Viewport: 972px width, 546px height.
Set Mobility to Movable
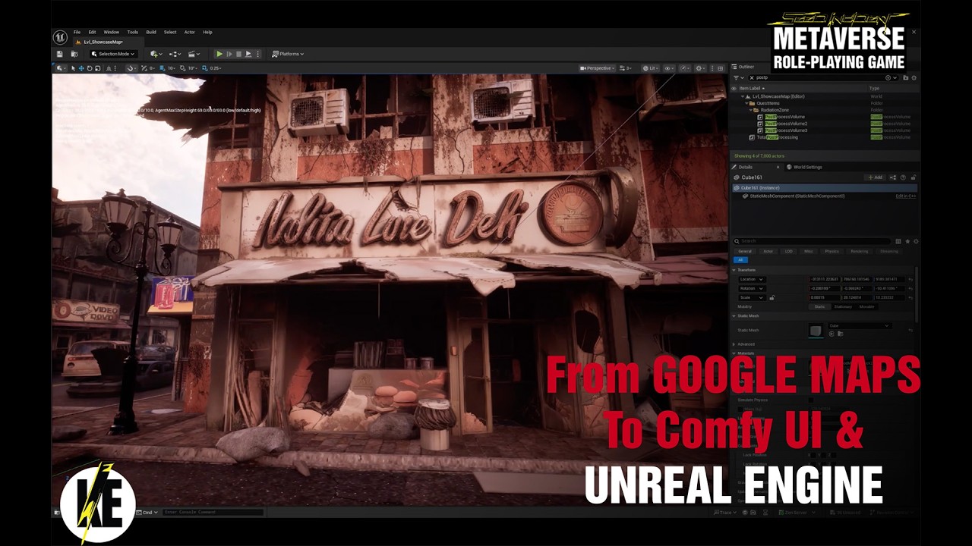(x=866, y=306)
